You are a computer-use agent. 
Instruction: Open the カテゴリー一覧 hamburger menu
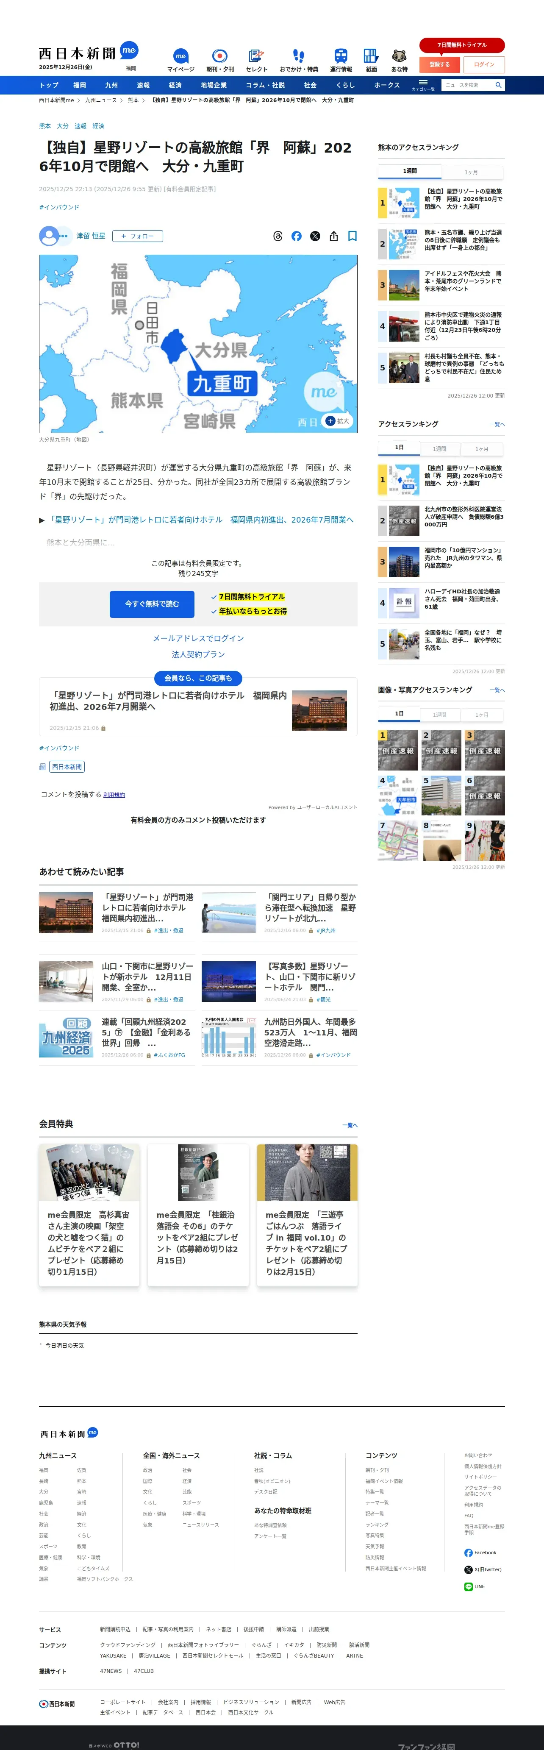[x=423, y=85]
